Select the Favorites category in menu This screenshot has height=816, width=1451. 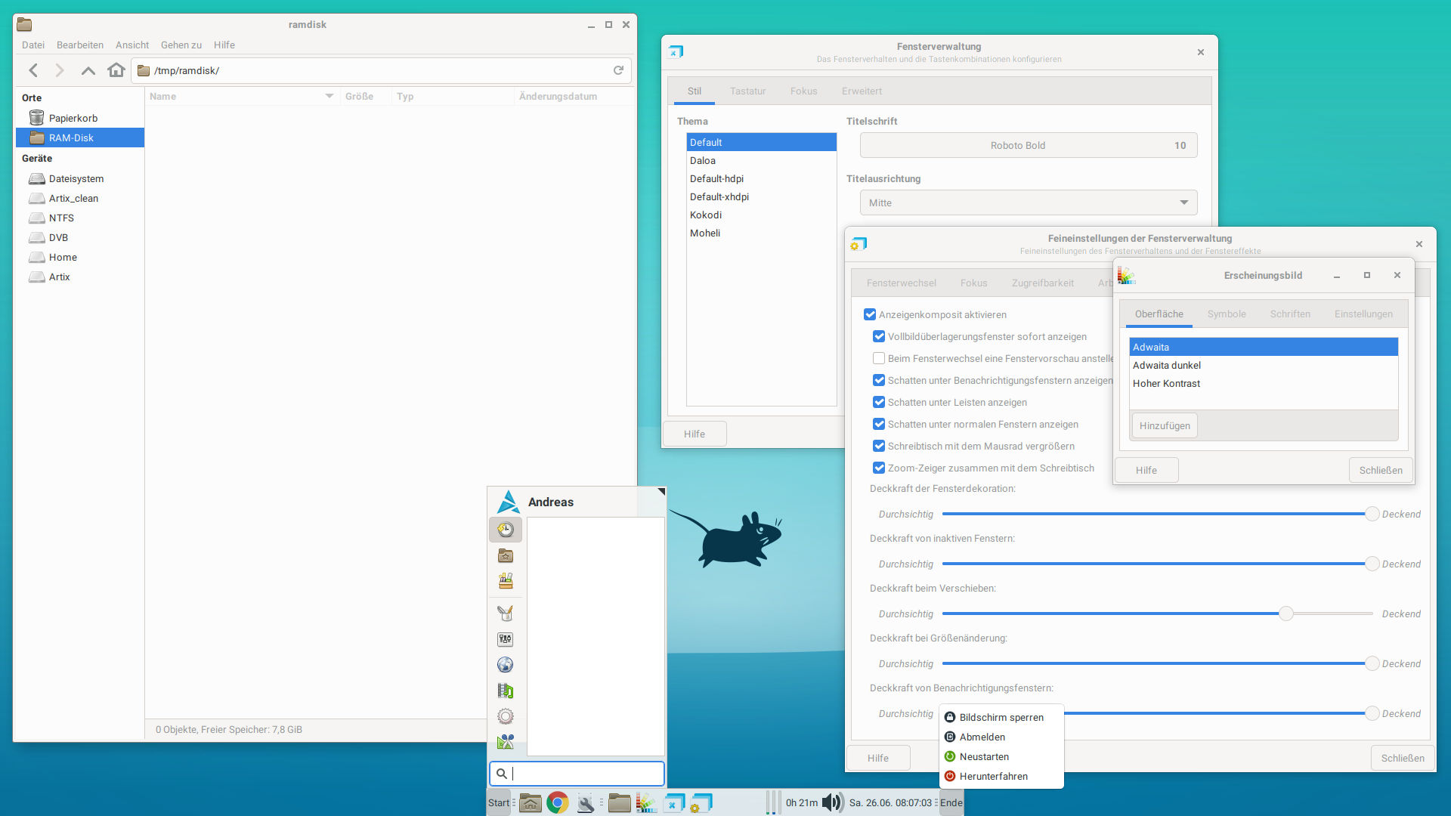(506, 556)
